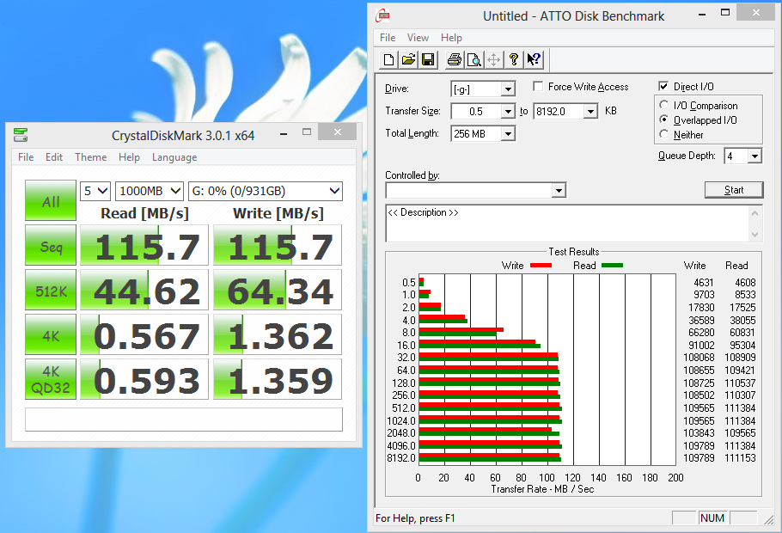Select the I/O Comparison radio button
Screen dimensions: 782x533
coord(663,105)
